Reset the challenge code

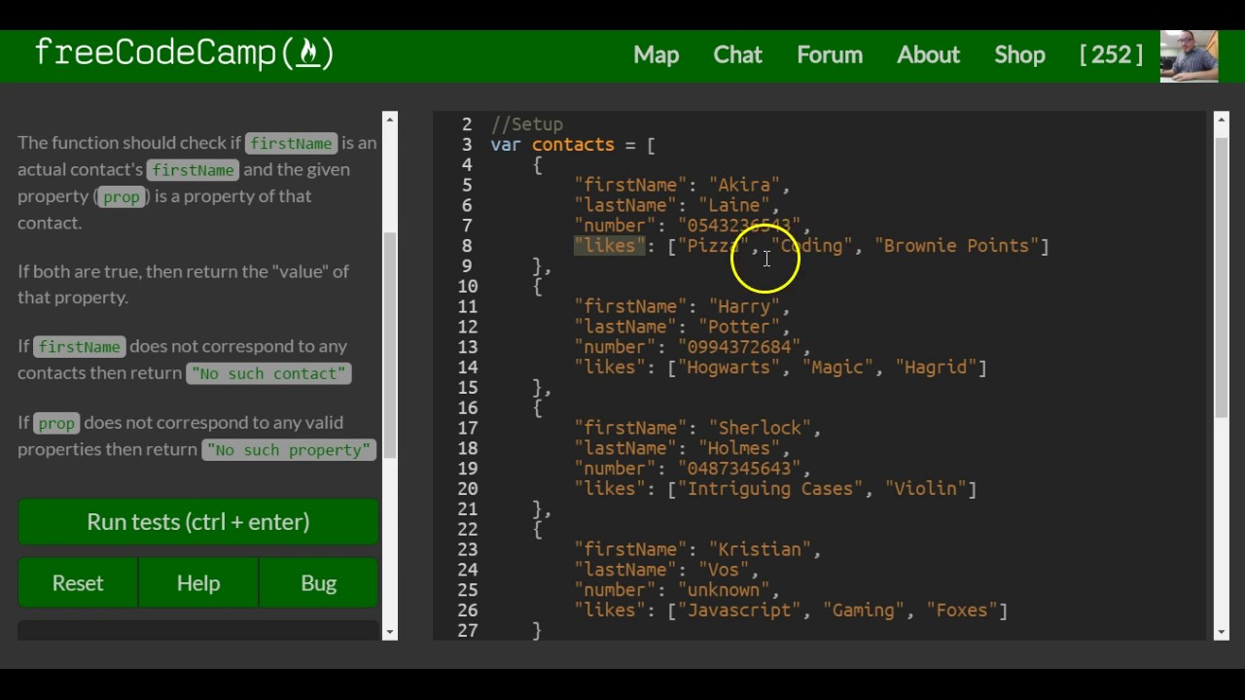point(78,583)
